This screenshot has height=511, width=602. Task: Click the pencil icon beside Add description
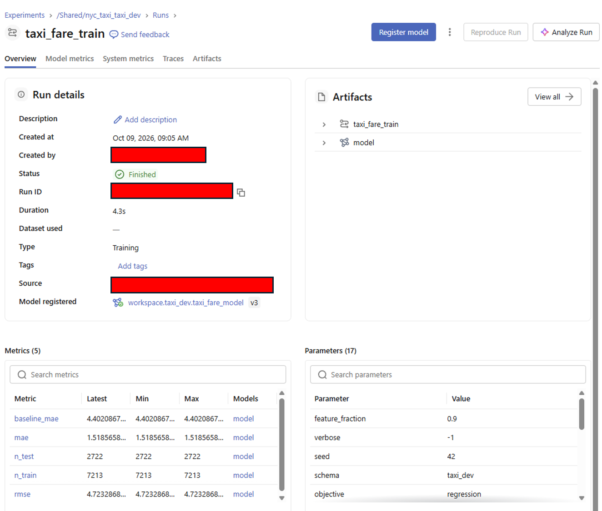pos(117,119)
